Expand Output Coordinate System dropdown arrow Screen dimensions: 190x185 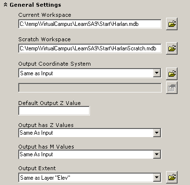(x=157, y=73)
